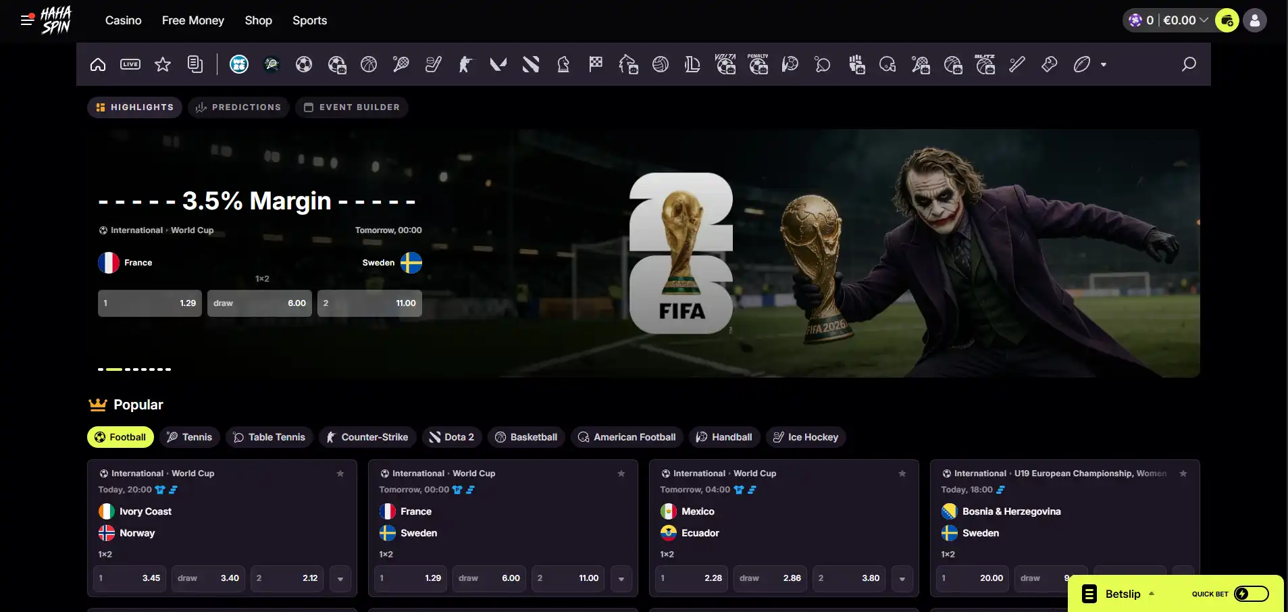Select the baseball bat icon
The width and height of the screenshot is (1288, 612).
1017,64
